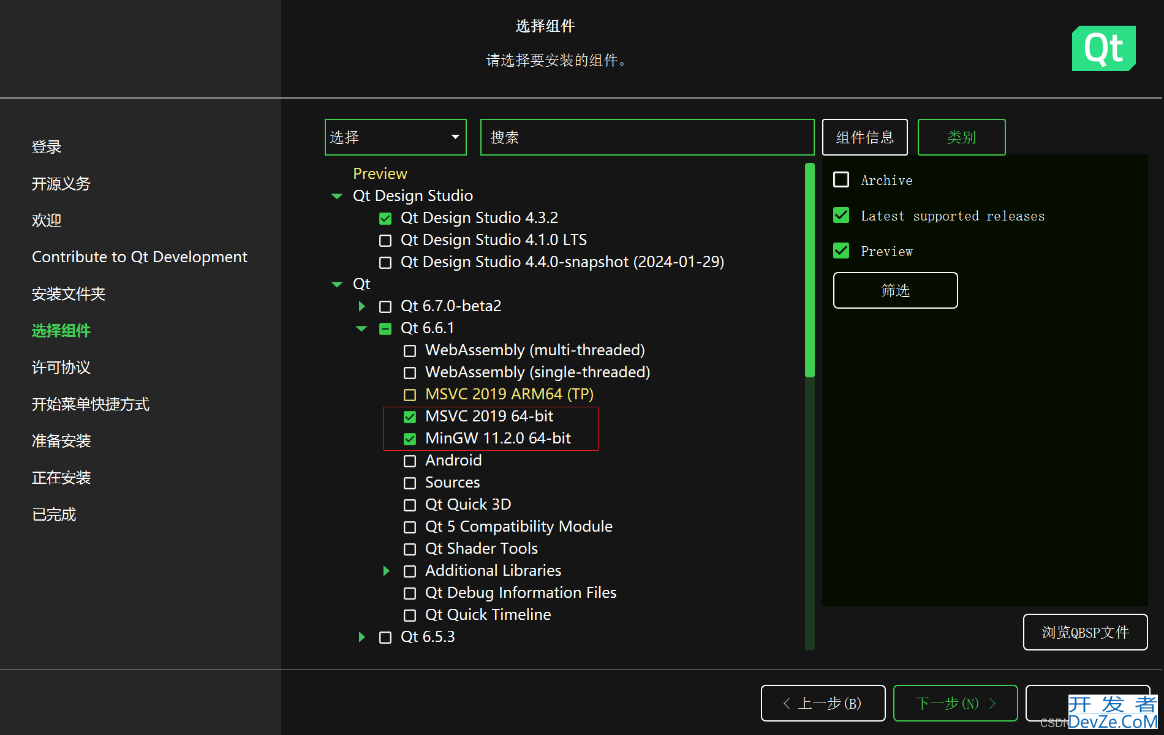Check WebAssembly (multi-threaded)

point(410,350)
